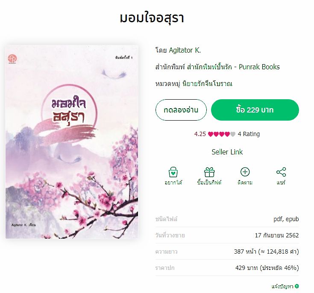
Task: Click the Seller Link text
Action: (x=227, y=152)
